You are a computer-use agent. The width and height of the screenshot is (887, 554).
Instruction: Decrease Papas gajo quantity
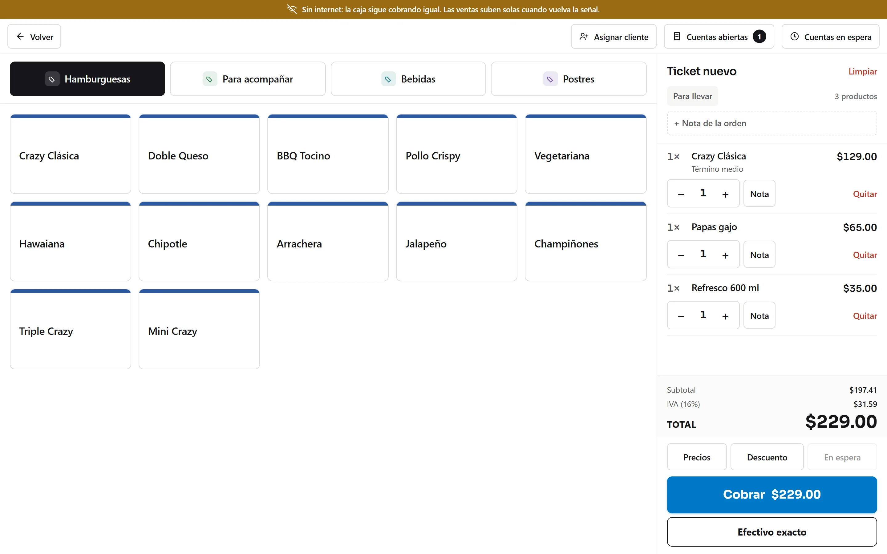tap(681, 255)
